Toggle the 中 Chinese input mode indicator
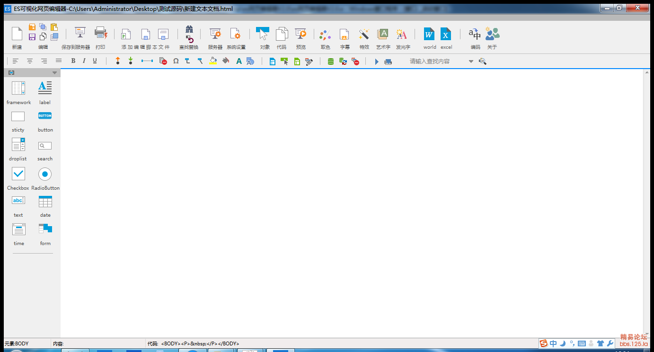 pos(553,343)
